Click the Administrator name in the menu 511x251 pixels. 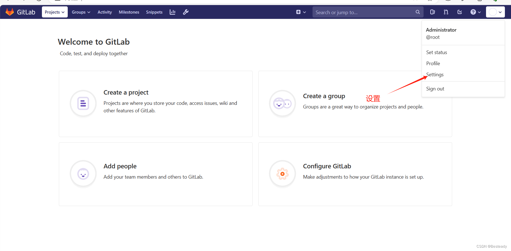(441, 30)
